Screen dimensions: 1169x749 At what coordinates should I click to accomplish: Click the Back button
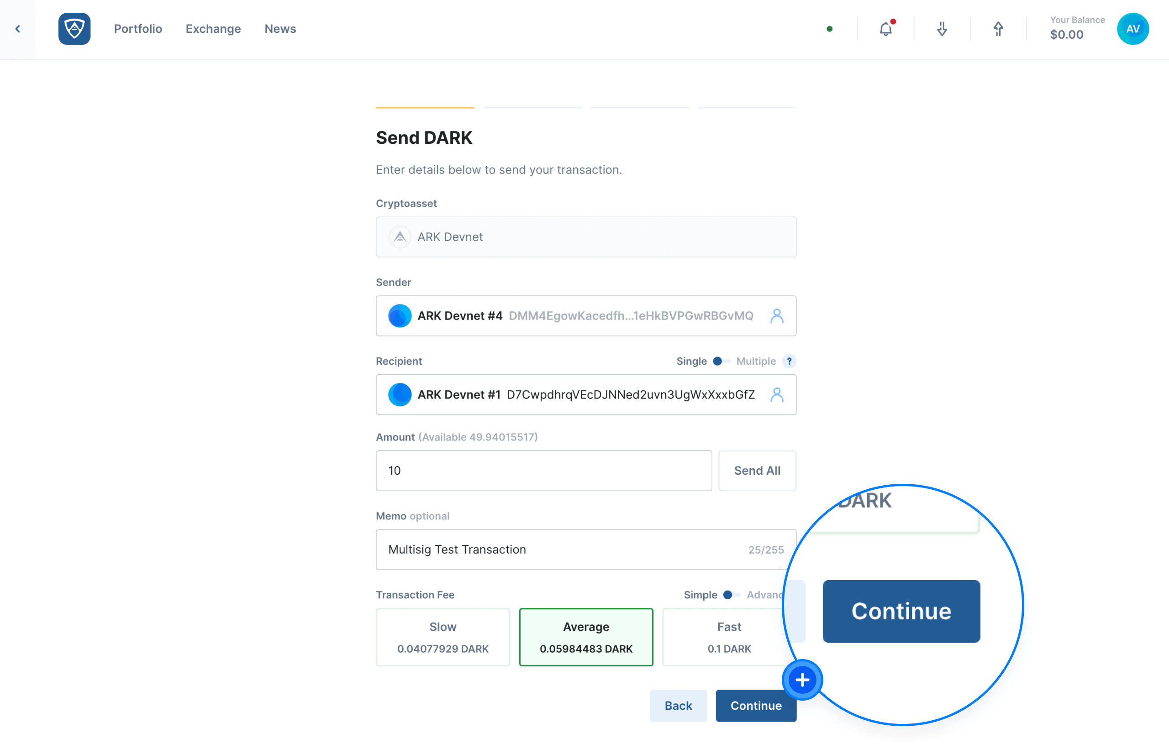[x=678, y=705]
